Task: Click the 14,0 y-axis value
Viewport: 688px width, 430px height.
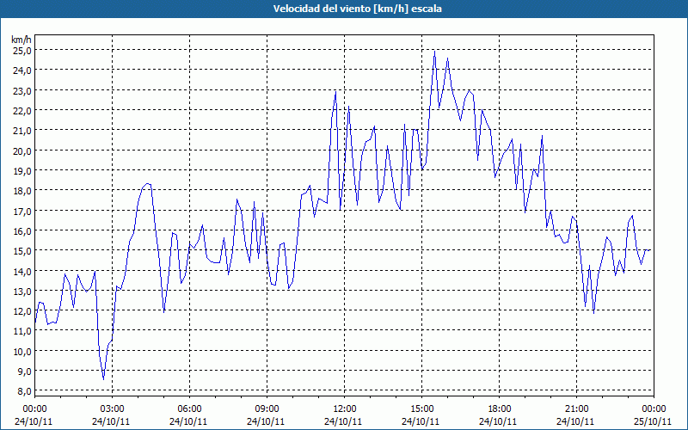Action: click(x=22, y=271)
